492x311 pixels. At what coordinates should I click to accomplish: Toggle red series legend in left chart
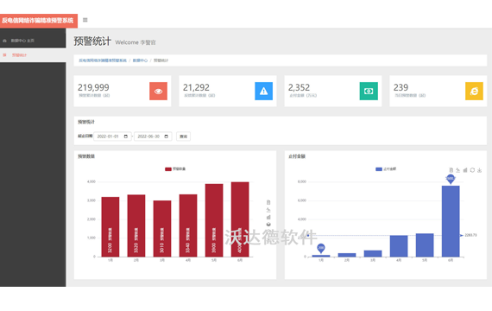coord(175,169)
